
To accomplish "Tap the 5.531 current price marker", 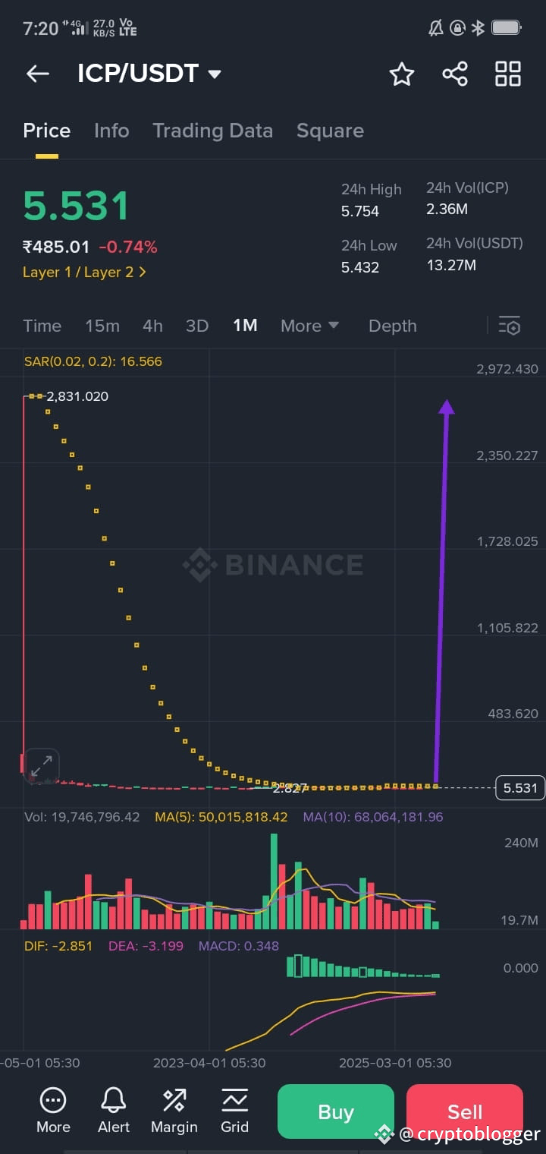I will click(520, 788).
